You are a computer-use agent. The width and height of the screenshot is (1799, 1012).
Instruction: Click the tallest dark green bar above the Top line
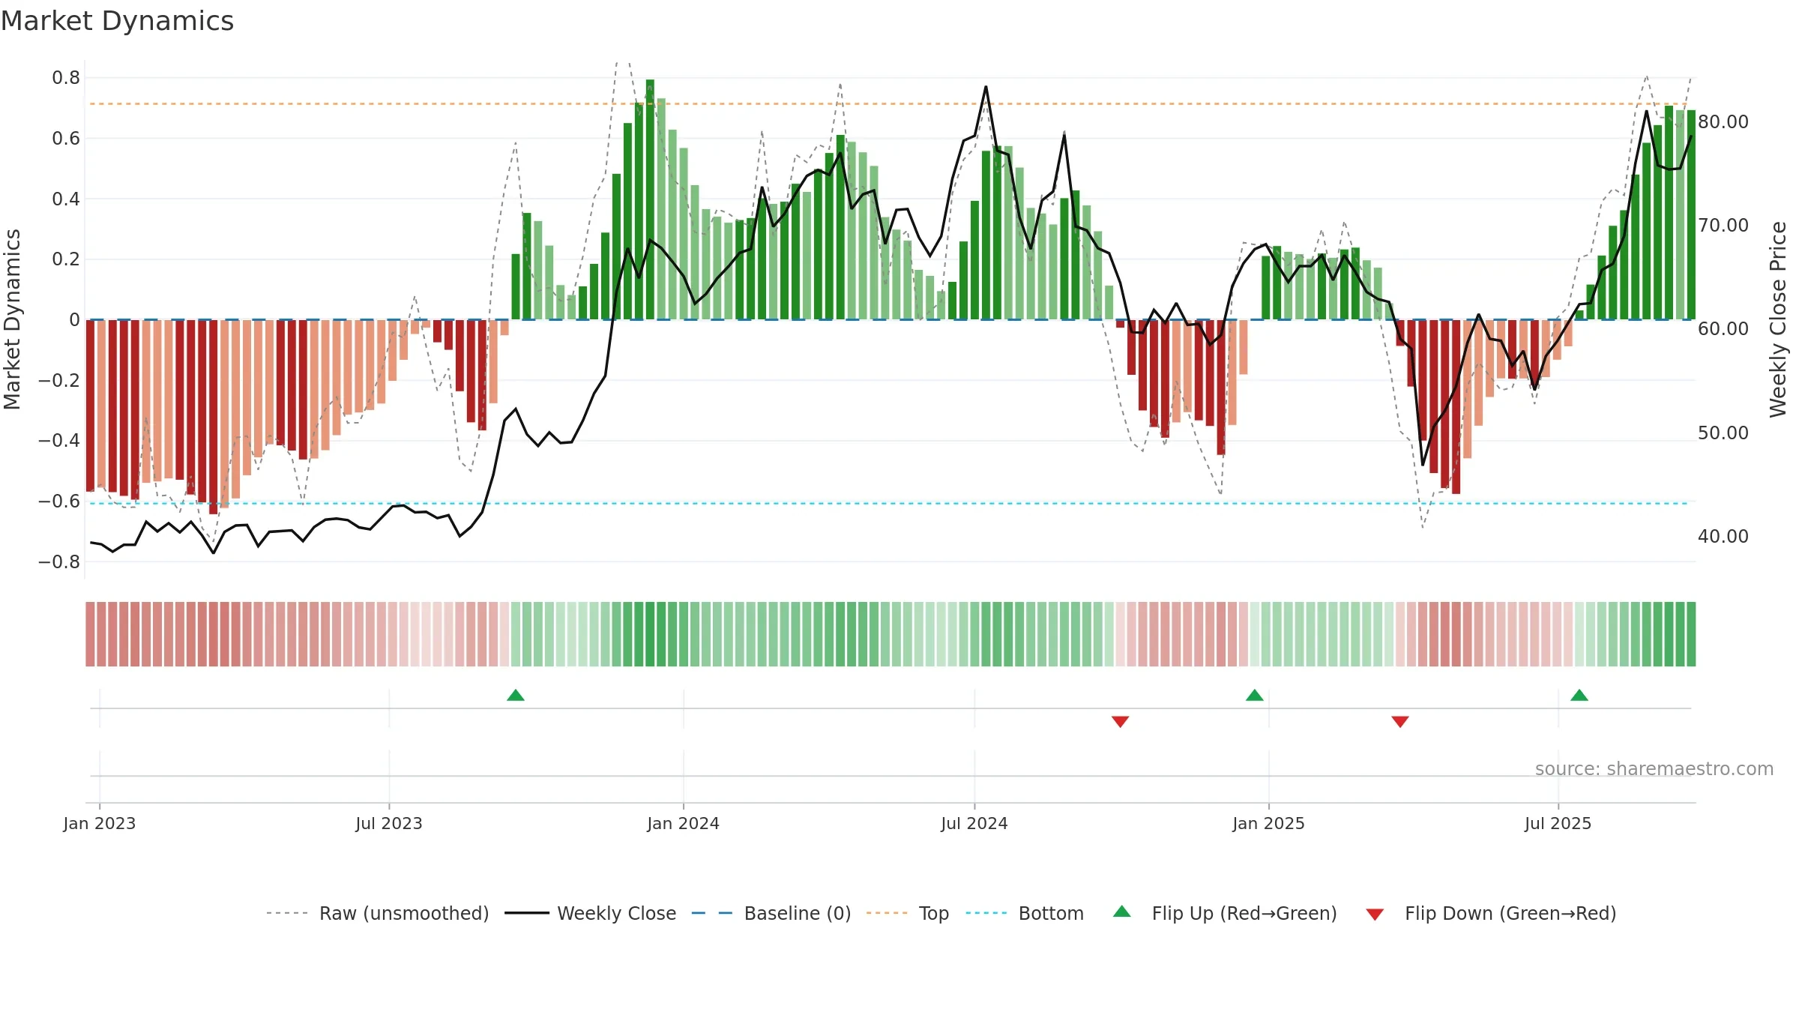point(650,199)
